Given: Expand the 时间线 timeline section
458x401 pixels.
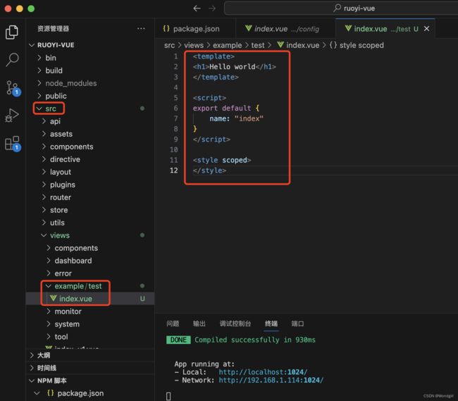Looking at the screenshot, I should pyautogui.click(x=90, y=368).
